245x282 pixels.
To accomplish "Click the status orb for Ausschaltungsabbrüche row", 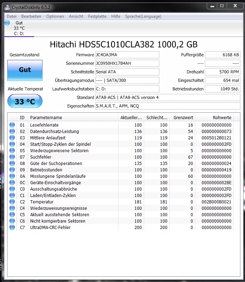I will coord(12,189).
